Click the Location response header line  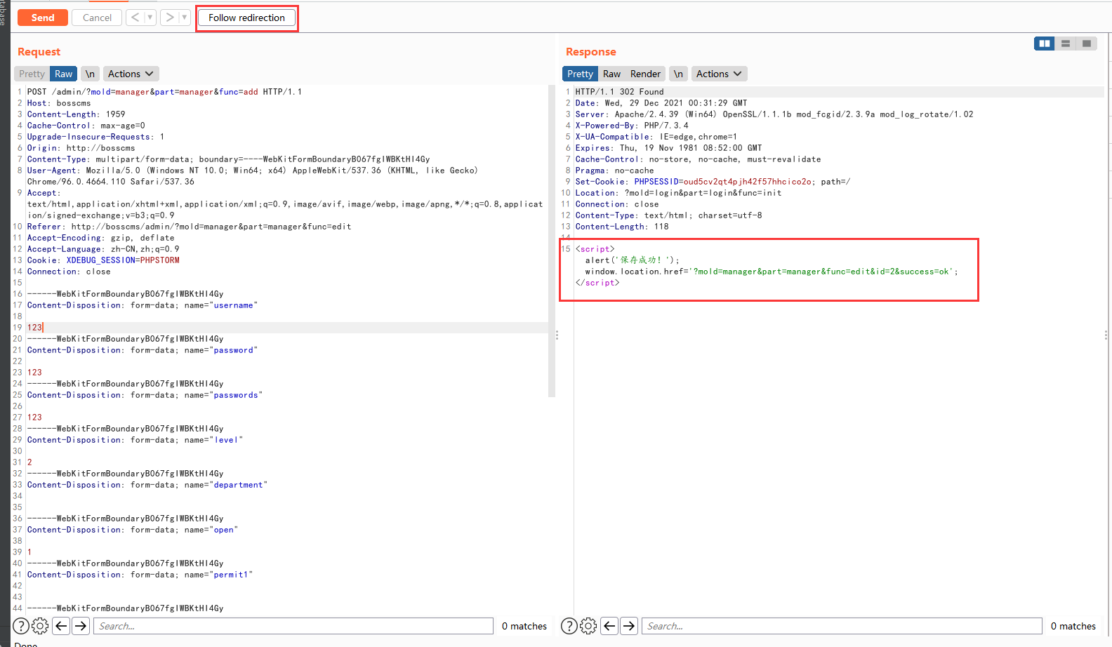pos(678,193)
